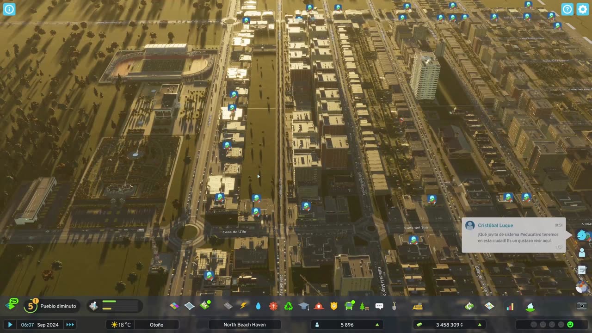Like the Cristóbal Luque chirp with the heart
The width and height of the screenshot is (592, 333).
coord(560,247)
